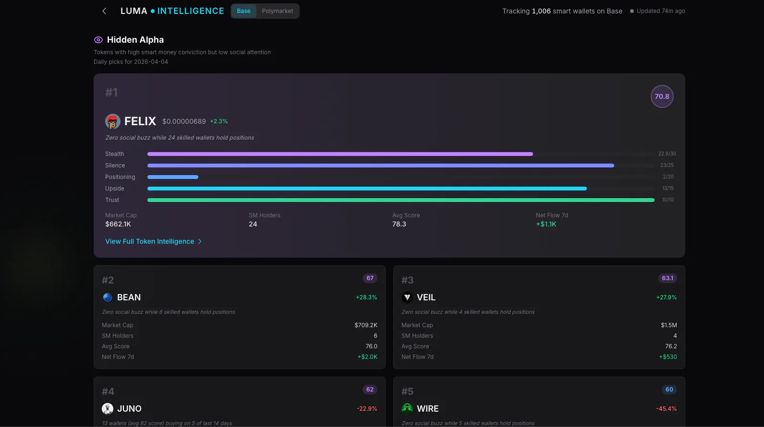Click FELIX zero social buzz description

tap(180, 138)
